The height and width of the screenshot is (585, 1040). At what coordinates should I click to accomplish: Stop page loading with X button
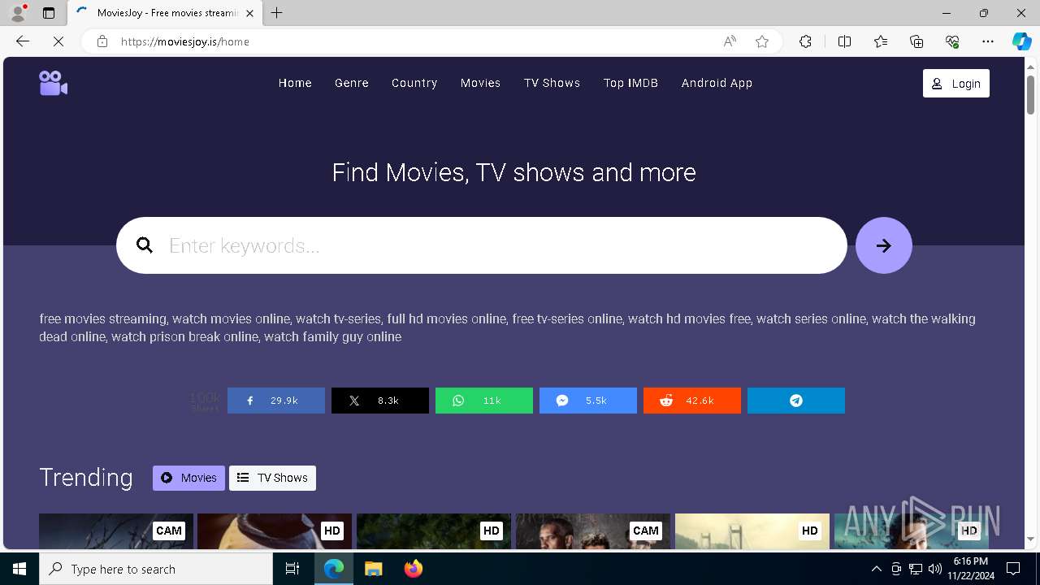click(58, 41)
